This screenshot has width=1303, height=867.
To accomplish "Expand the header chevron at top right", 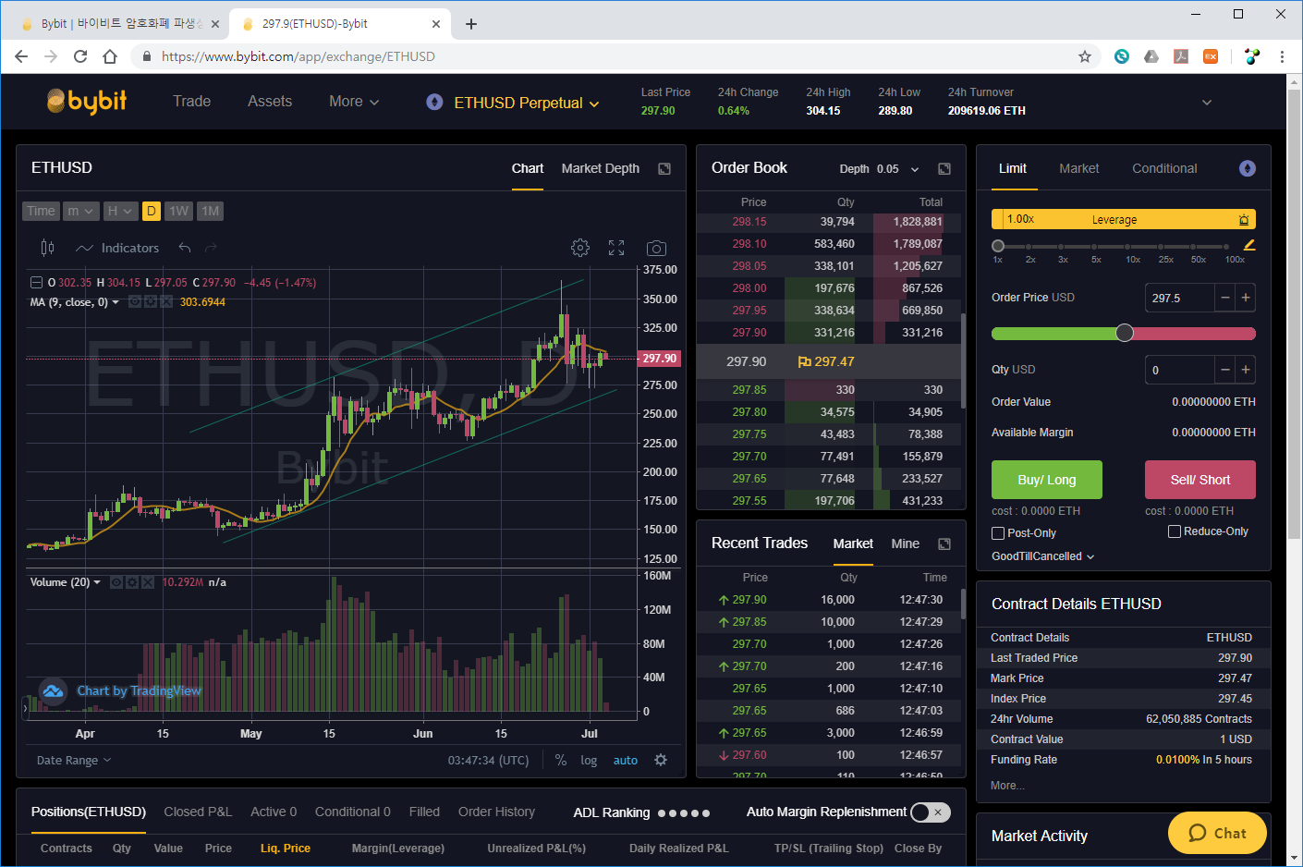I will coord(1206,103).
